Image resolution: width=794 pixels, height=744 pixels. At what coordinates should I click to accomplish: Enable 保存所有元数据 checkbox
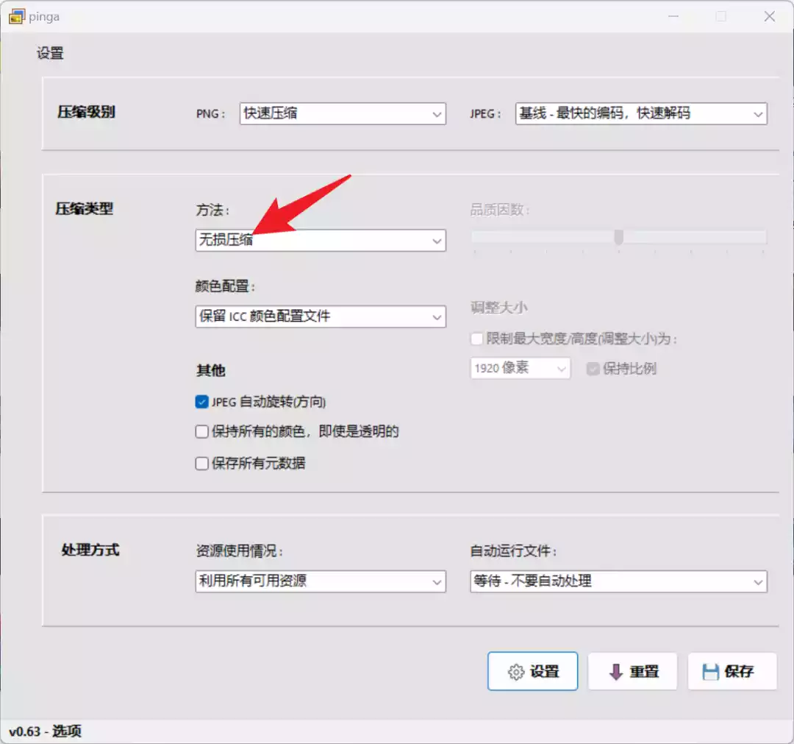tap(202, 464)
